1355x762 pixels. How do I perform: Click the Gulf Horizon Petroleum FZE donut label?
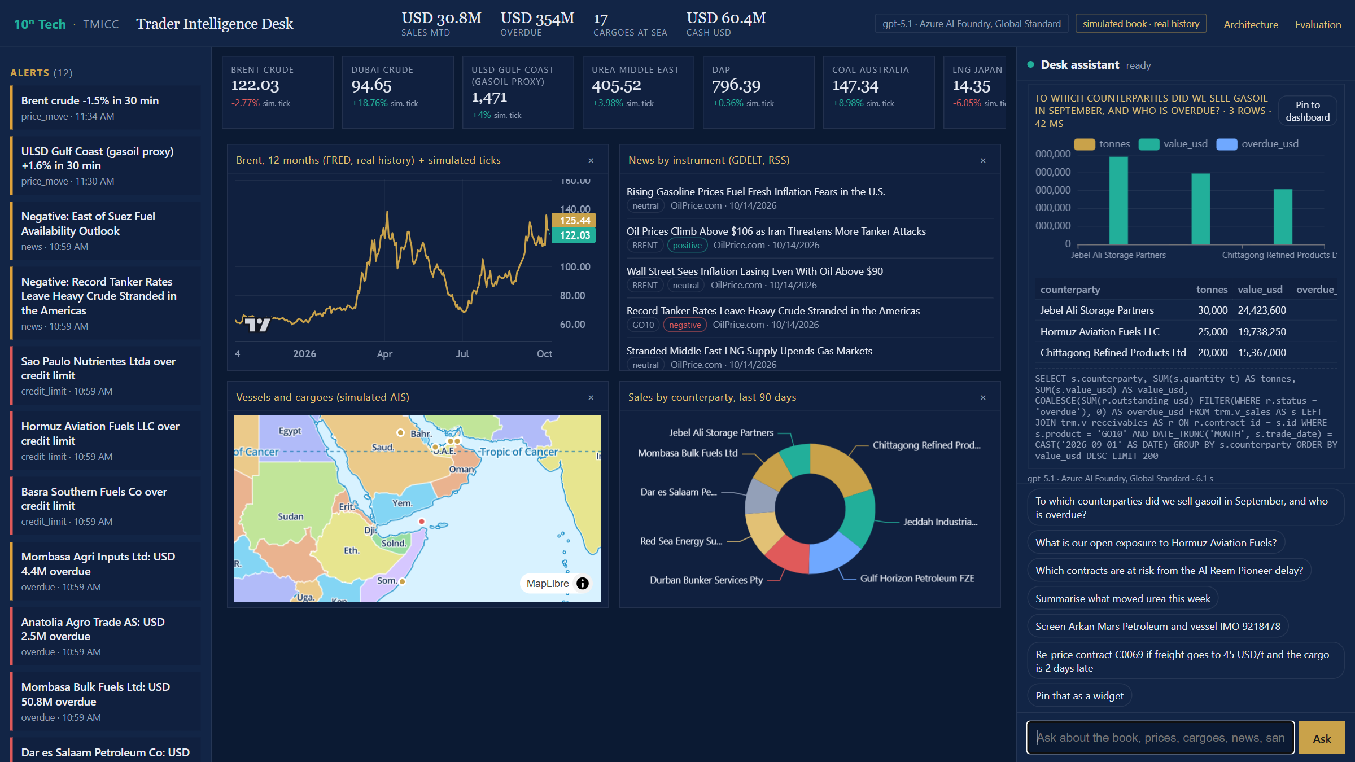917,579
